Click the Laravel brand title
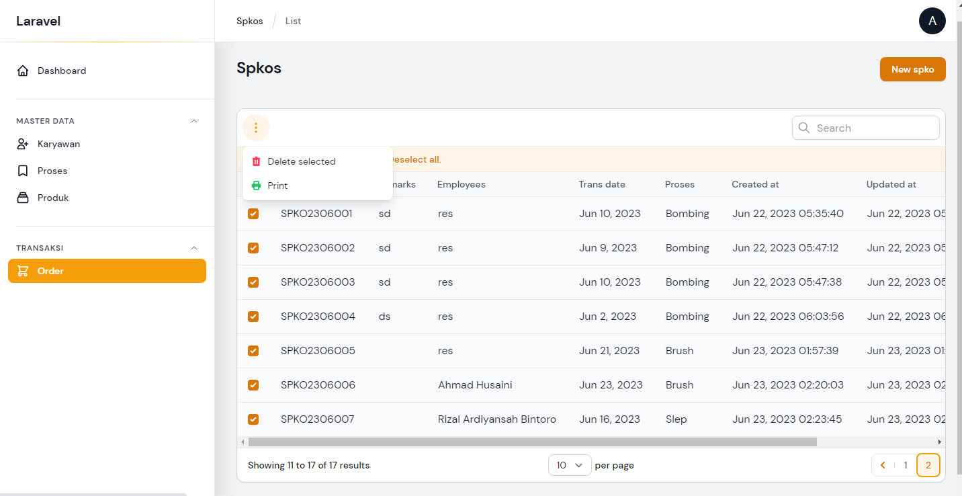 point(38,21)
